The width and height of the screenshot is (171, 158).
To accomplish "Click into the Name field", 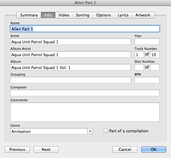I will pyautogui.click(x=85, y=29).
